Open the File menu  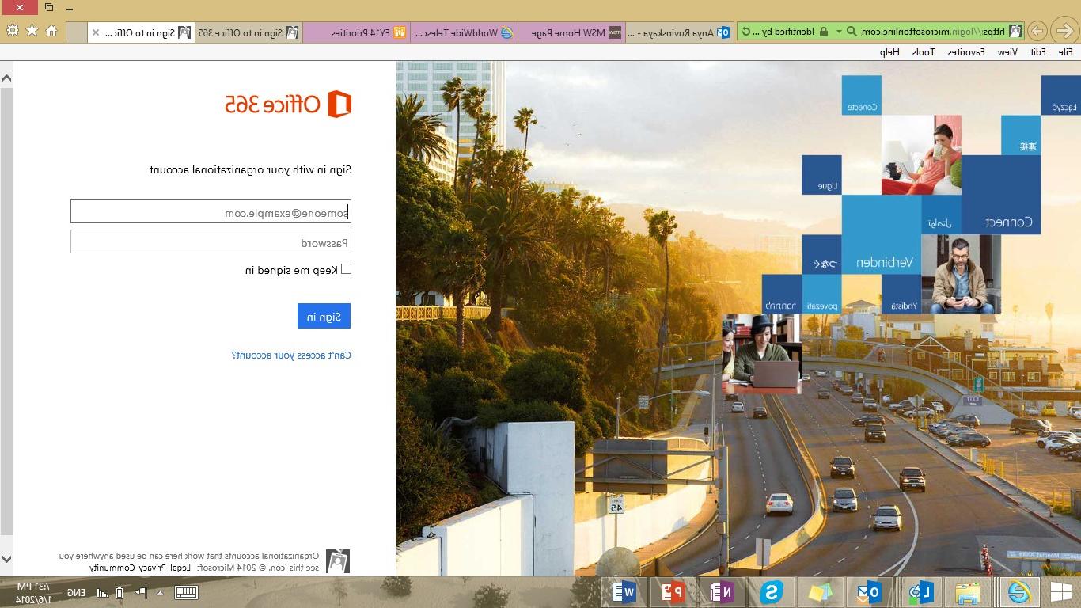click(1065, 52)
